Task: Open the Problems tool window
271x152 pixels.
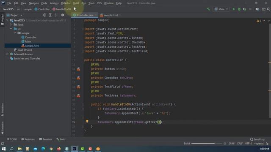Action: [x=28, y=139]
